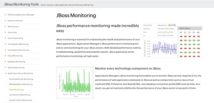Open Cloud Monitoring sidebar item
The image size is (214, 103).
[x=15, y=56]
